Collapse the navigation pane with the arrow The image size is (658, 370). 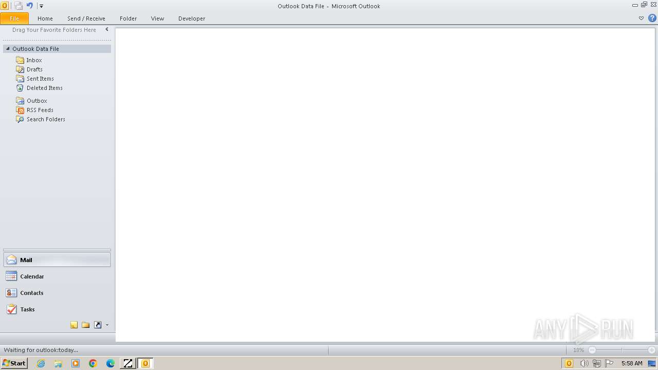(x=107, y=30)
